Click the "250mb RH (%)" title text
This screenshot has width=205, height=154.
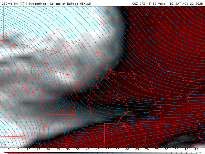[x=13, y=4]
